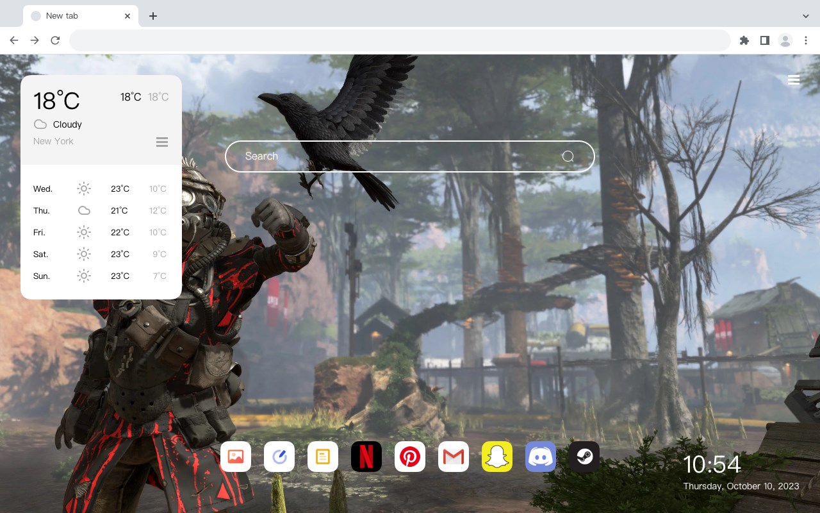This screenshot has width=820, height=513.
Task: Select the Wed. forecast row
Action: (x=101, y=189)
